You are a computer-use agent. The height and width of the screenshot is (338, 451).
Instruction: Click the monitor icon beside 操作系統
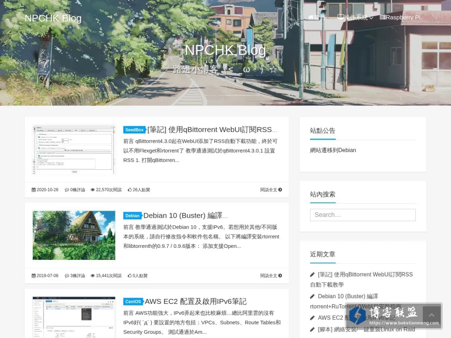pos(341,17)
